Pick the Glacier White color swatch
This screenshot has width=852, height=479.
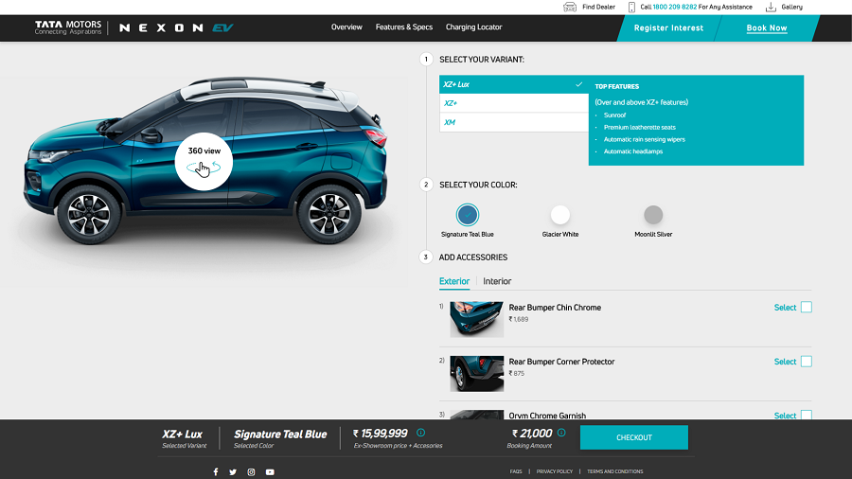tap(560, 215)
